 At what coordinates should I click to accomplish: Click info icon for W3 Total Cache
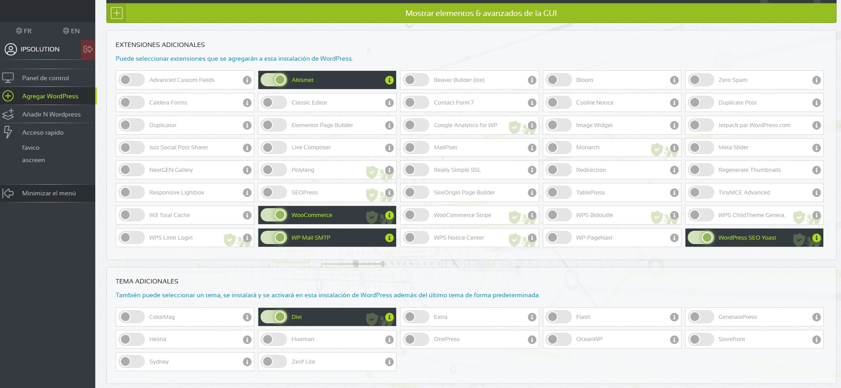coord(247,215)
